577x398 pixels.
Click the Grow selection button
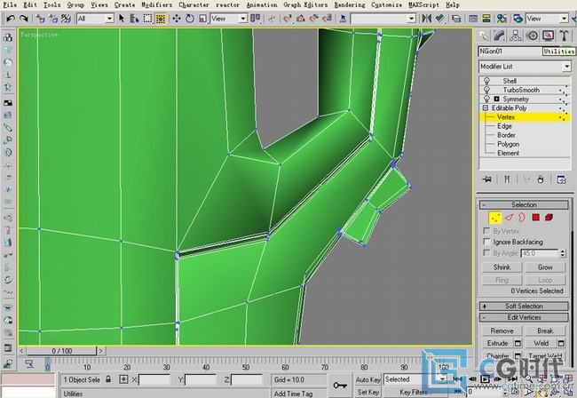coord(545,267)
